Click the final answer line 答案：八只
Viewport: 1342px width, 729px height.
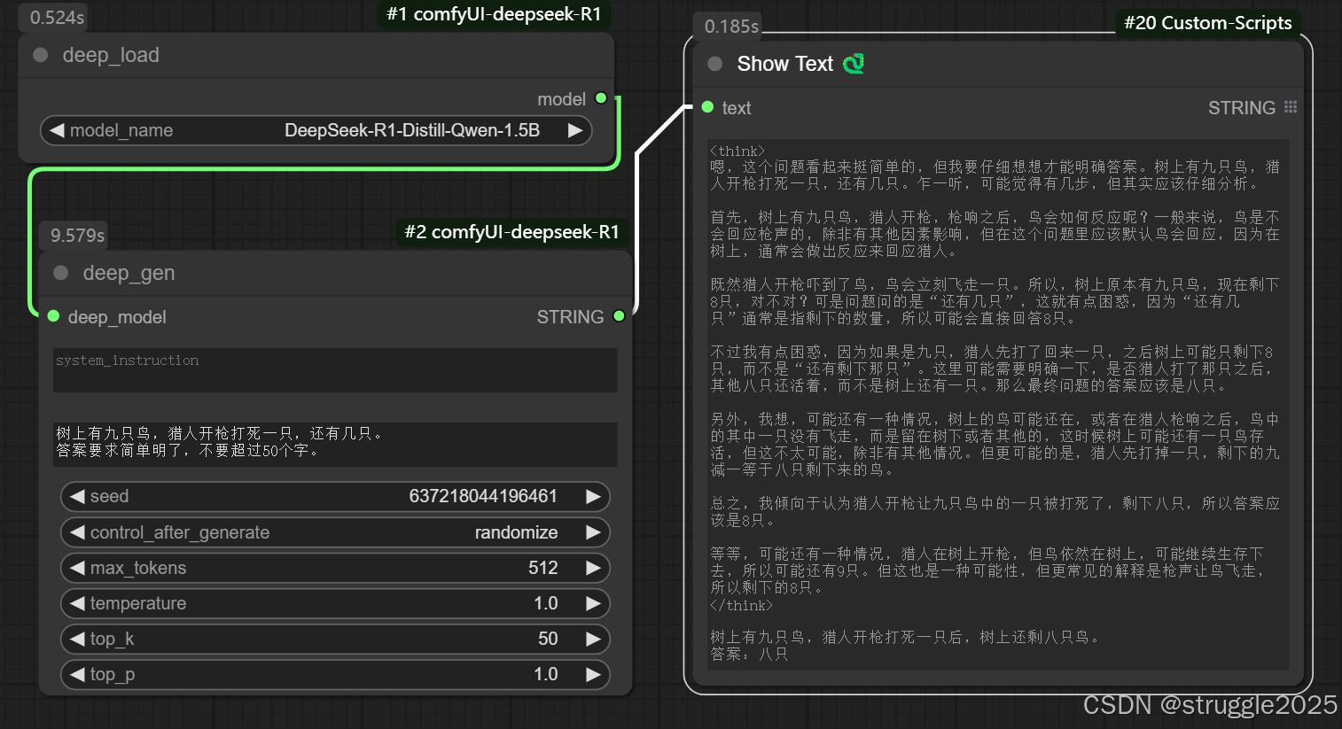point(749,654)
